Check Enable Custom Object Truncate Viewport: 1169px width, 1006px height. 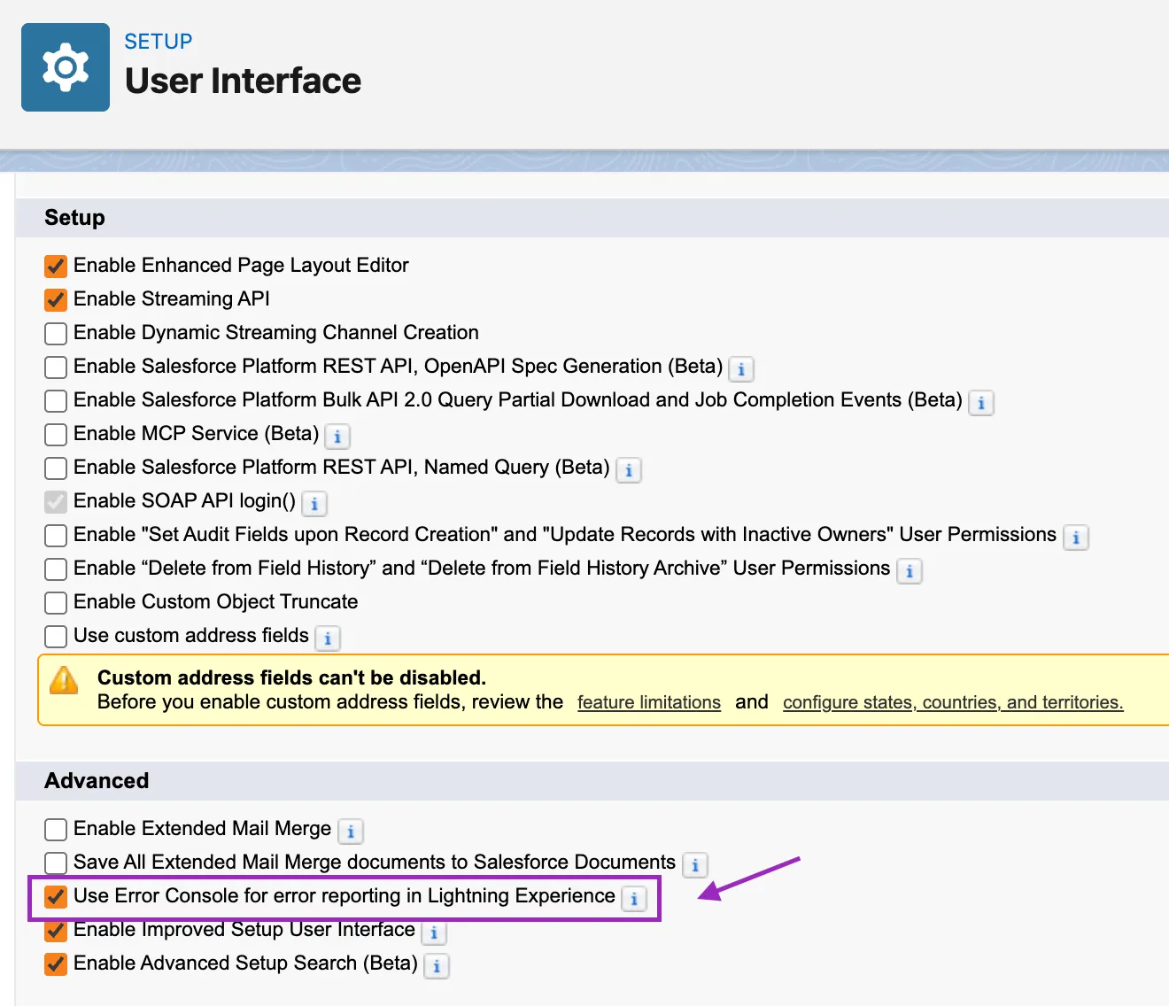(56, 602)
